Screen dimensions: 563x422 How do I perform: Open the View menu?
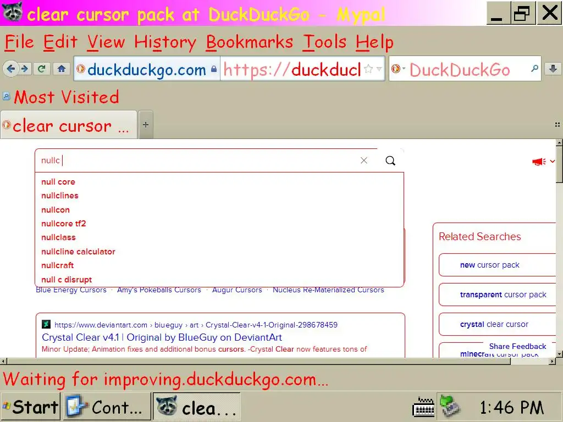click(x=106, y=42)
